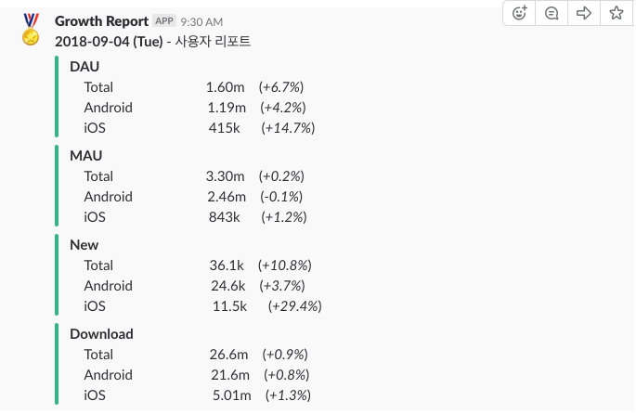The height and width of the screenshot is (414, 636).
Task: Open the 9:30 AM message timestamp
Action: coord(201,22)
